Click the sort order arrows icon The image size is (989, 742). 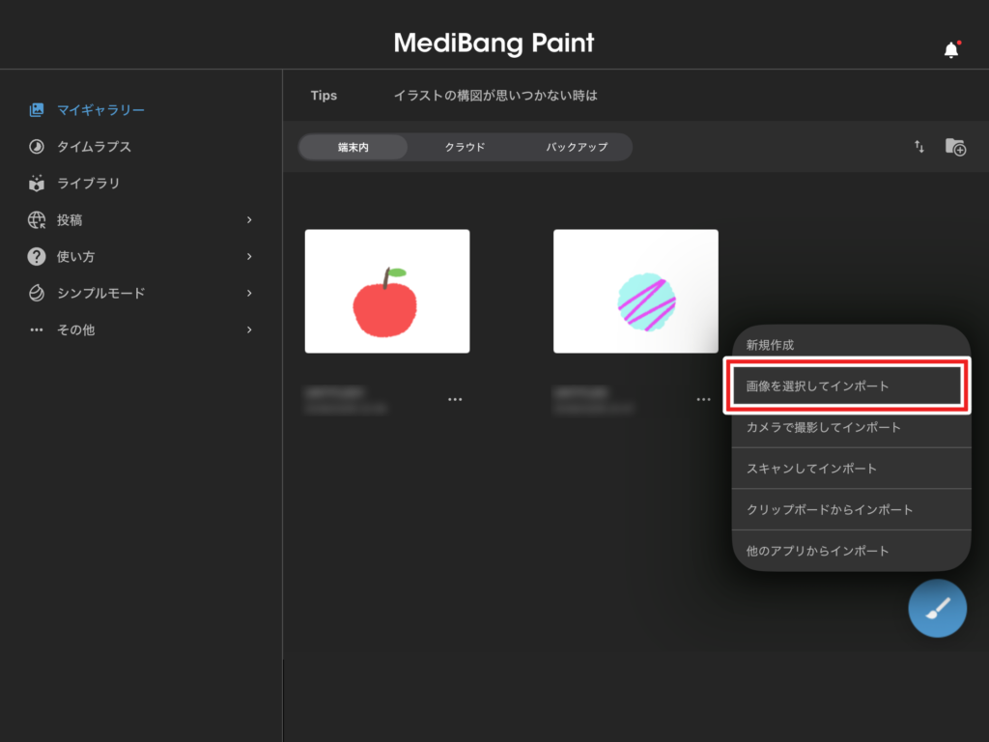click(x=919, y=147)
